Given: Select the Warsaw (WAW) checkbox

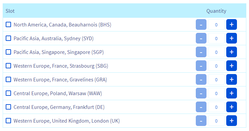Looking at the screenshot, I should [x=8, y=93].
